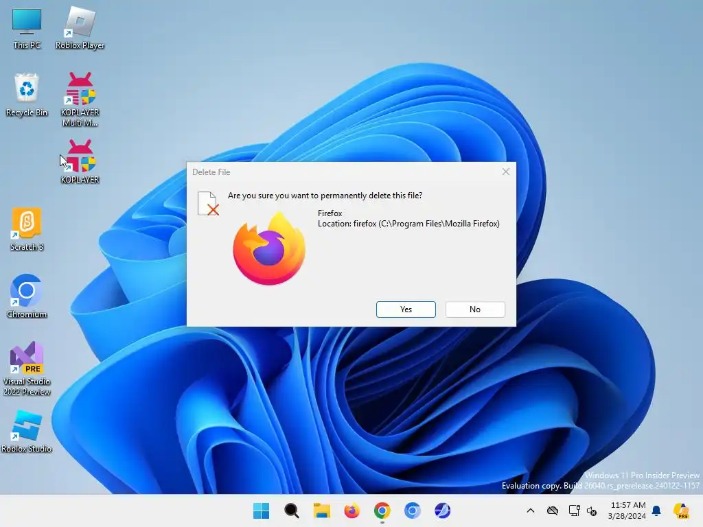Select the Roblox Studio desktop shortcut
Image resolution: width=703 pixels, height=527 pixels.
pyautogui.click(x=27, y=431)
